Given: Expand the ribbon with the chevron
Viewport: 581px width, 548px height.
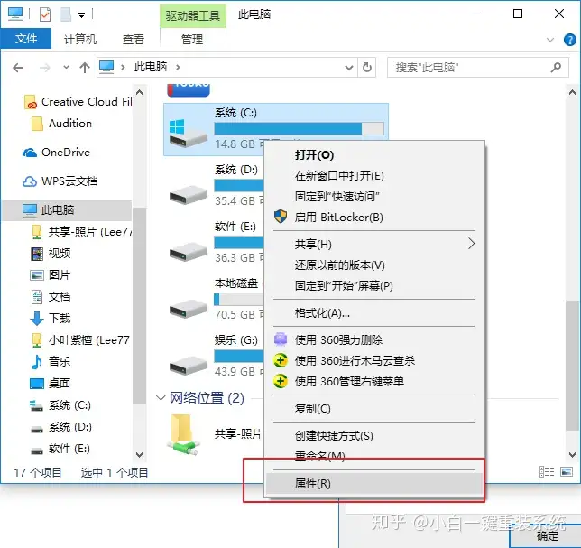Looking at the screenshot, I should pyautogui.click(x=550, y=40).
